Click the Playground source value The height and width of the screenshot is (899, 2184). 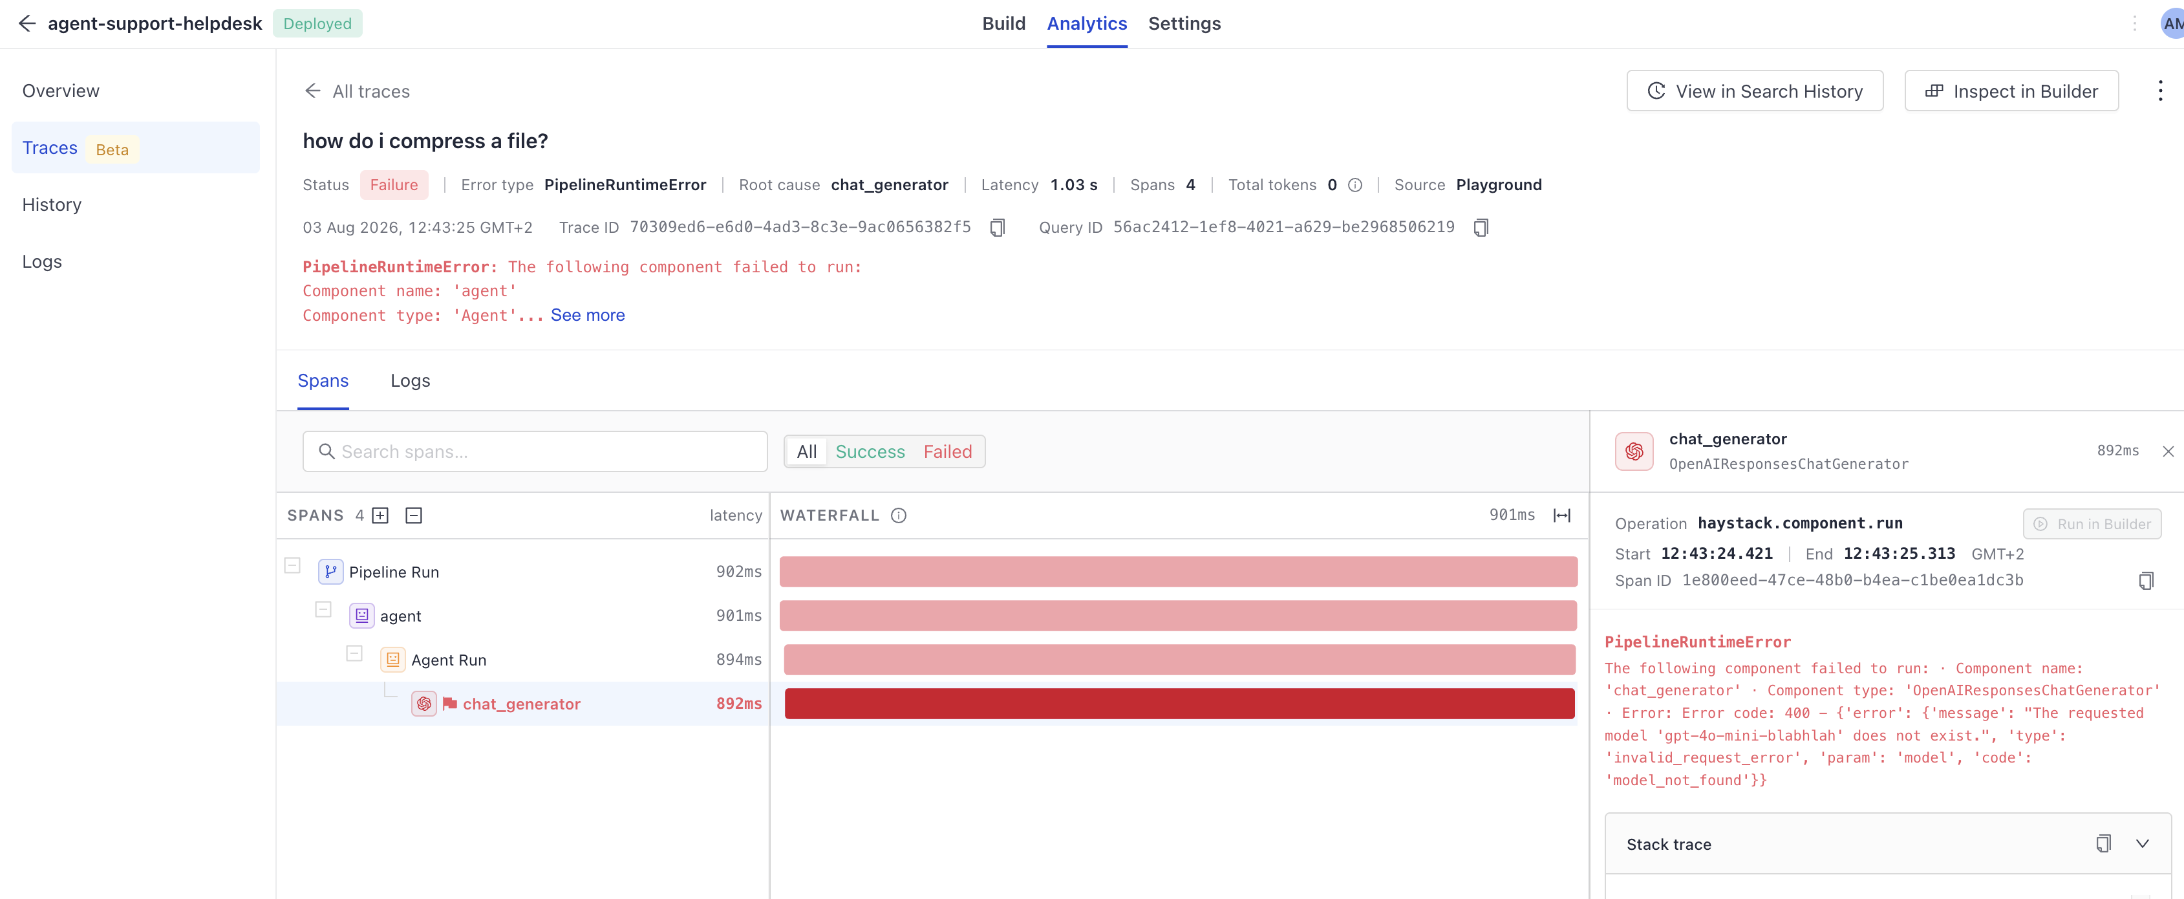point(1498,185)
